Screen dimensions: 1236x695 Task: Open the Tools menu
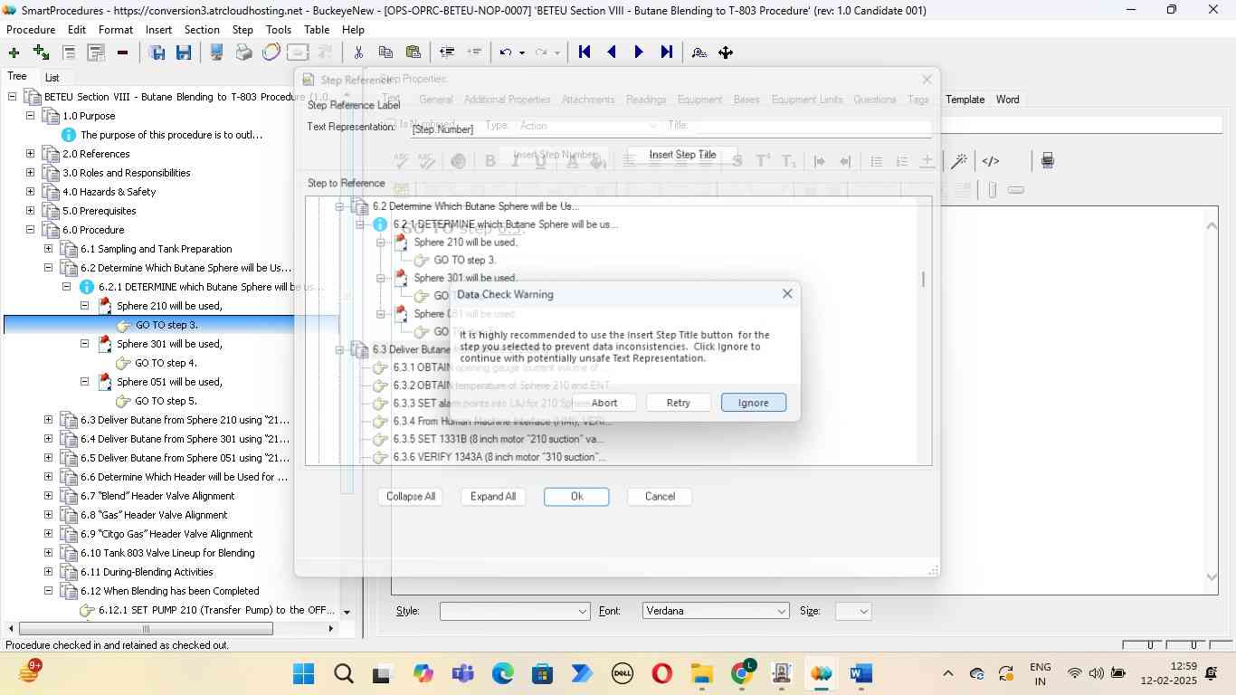coord(279,30)
